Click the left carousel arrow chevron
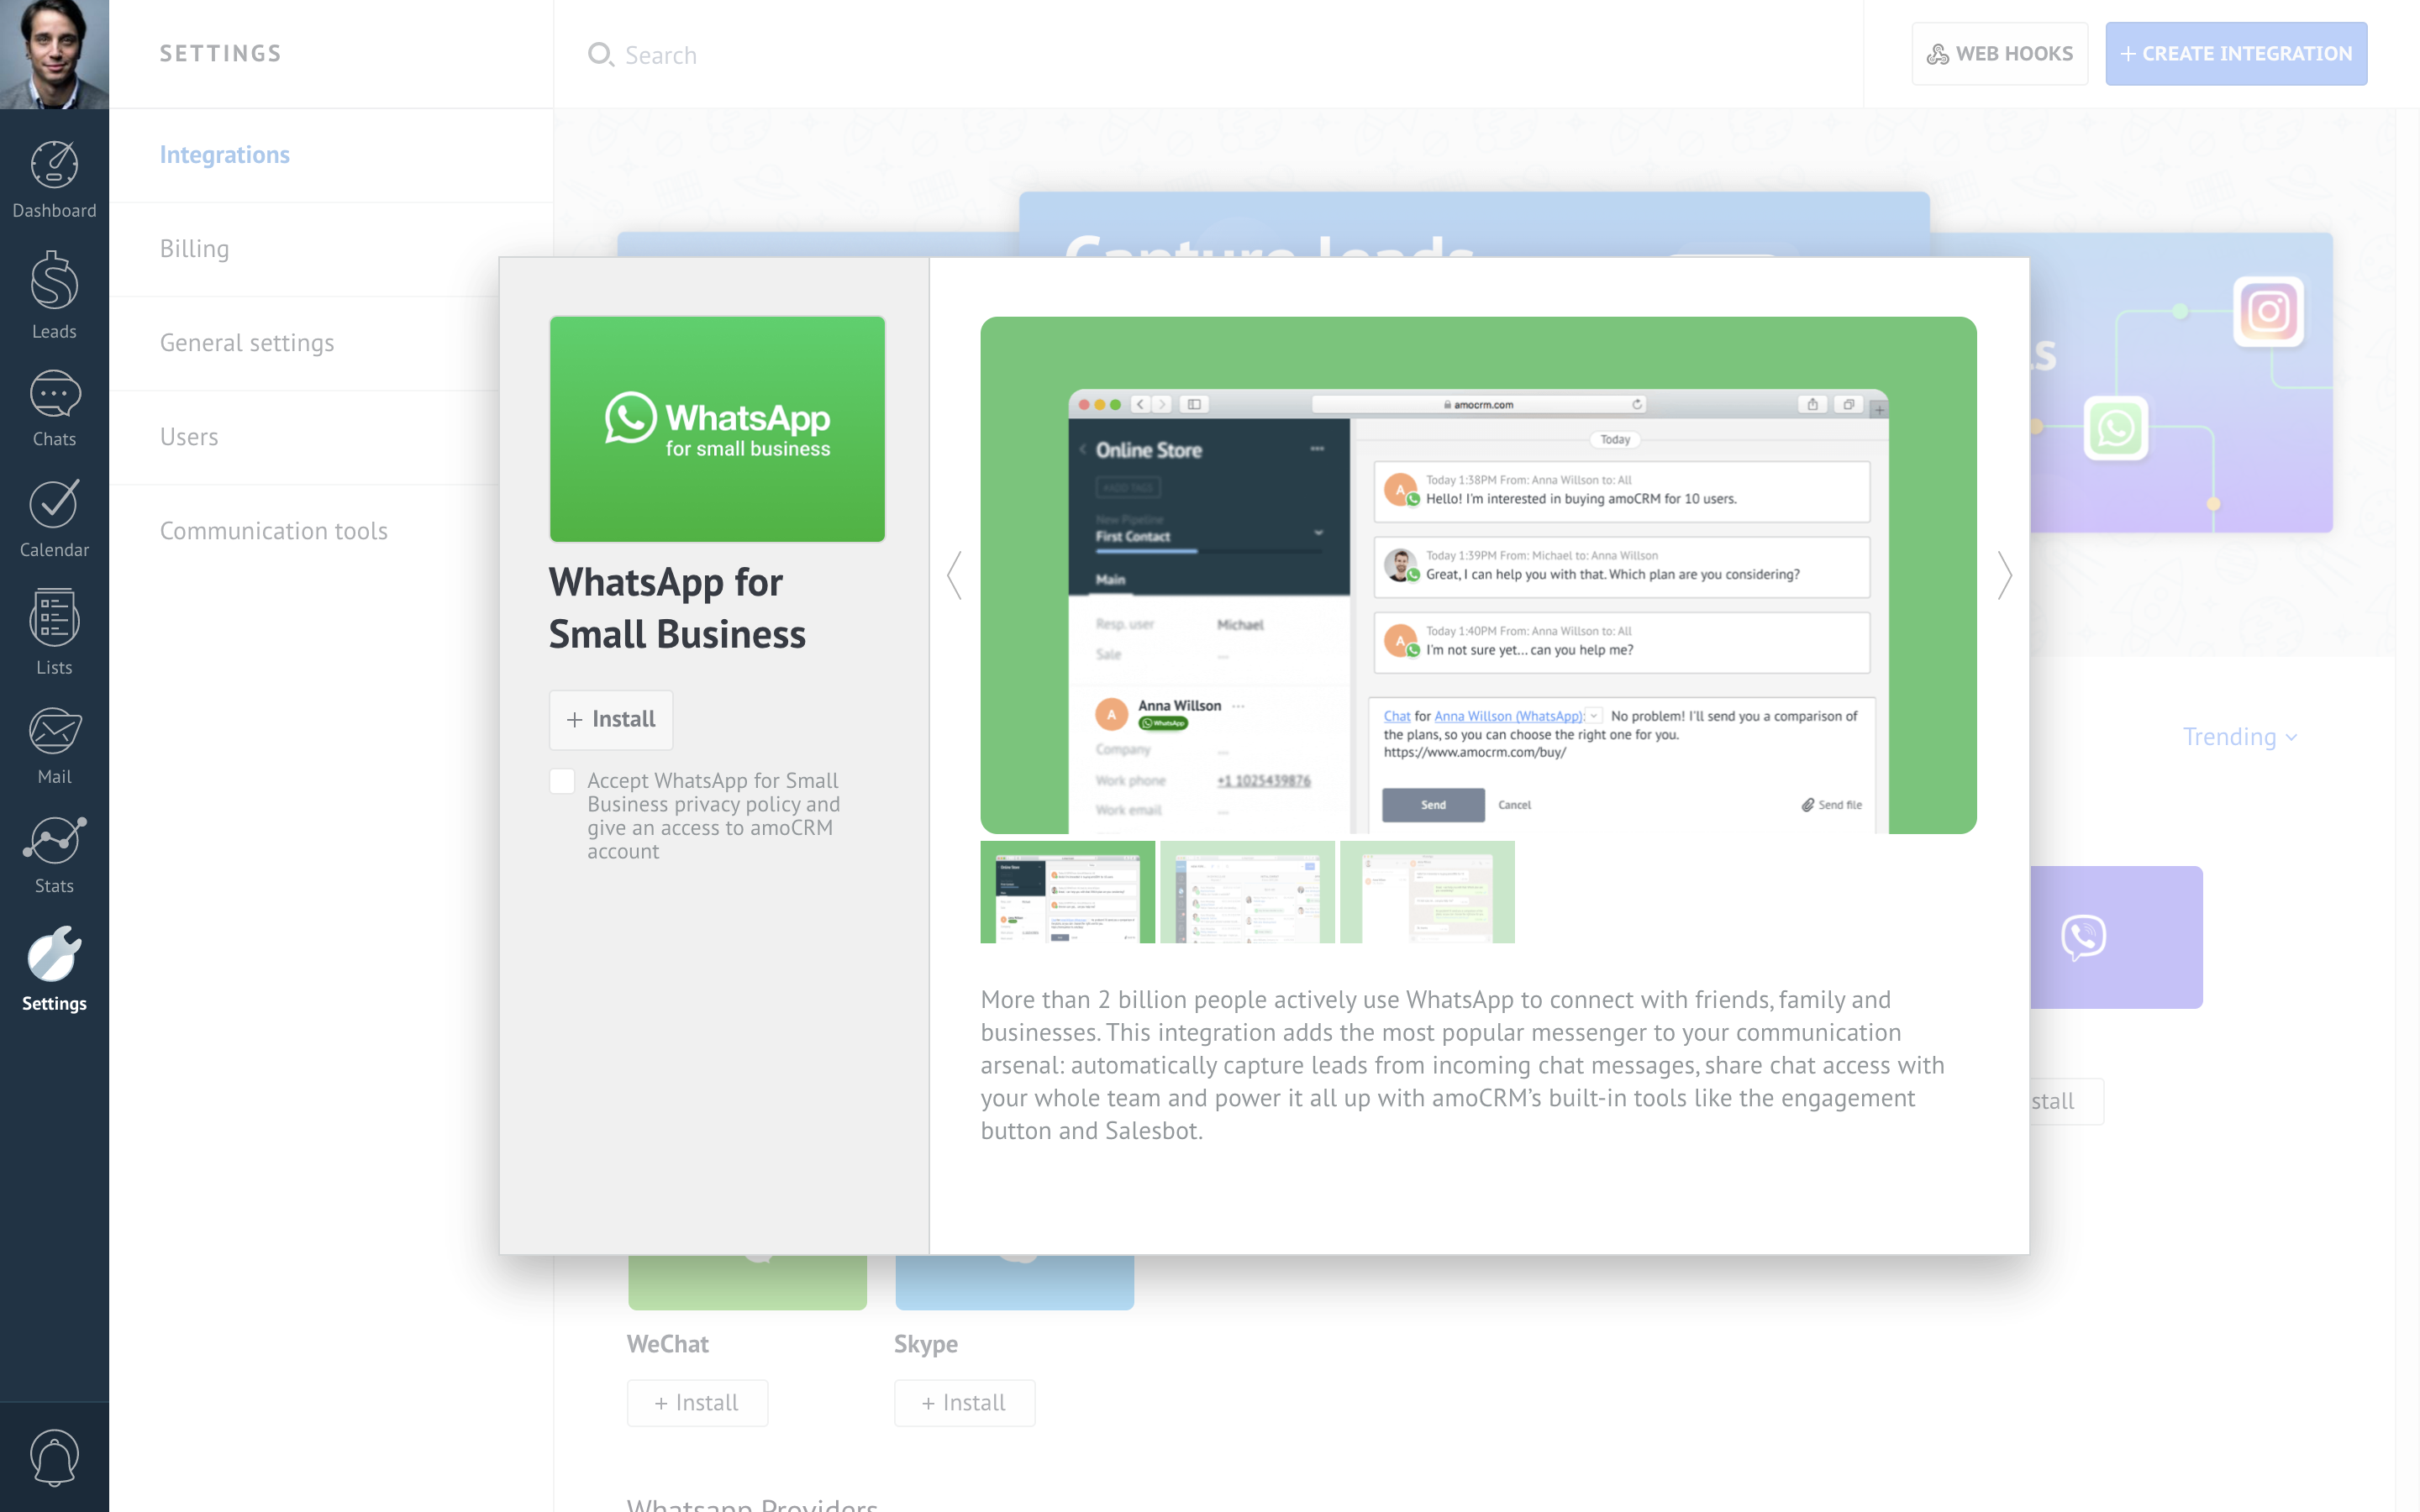2420x1512 pixels. [x=955, y=576]
